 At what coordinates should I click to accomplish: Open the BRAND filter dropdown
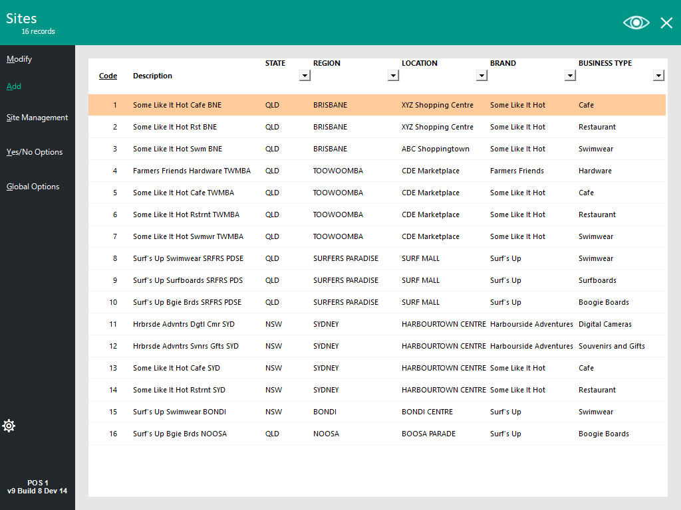pos(570,76)
